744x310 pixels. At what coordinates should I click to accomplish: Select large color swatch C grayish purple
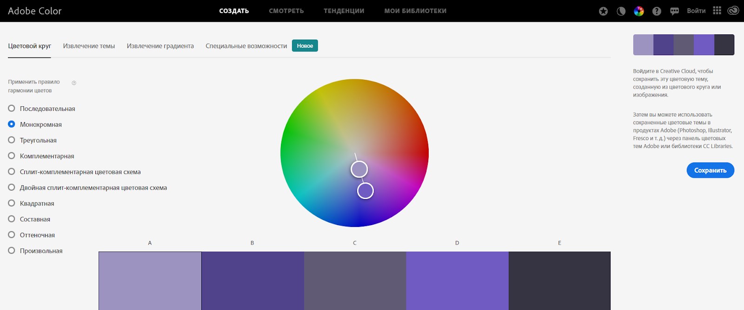[355, 281]
